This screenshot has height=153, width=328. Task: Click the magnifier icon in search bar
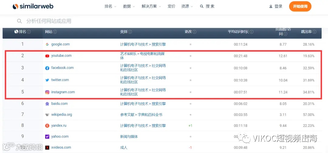19,21
